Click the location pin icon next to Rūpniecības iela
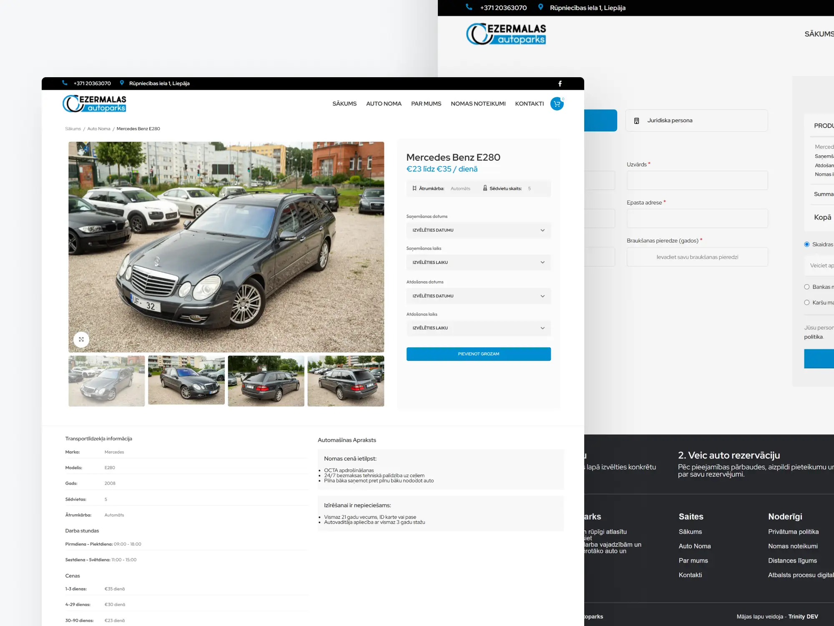Image resolution: width=834 pixels, height=626 pixels. (122, 83)
